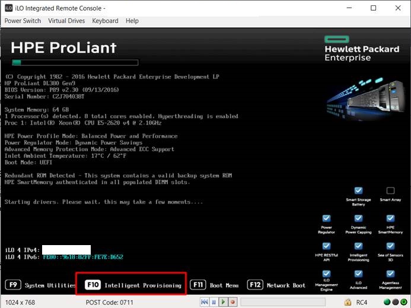The height and width of the screenshot is (308, 411).
Task: Open the Help menu
Action: [x=132, y=21]
